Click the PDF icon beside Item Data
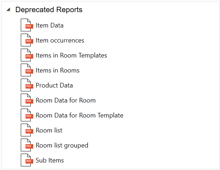Image resolution: width=220 pixels, height=170 pixels. (x=26, y=25)
